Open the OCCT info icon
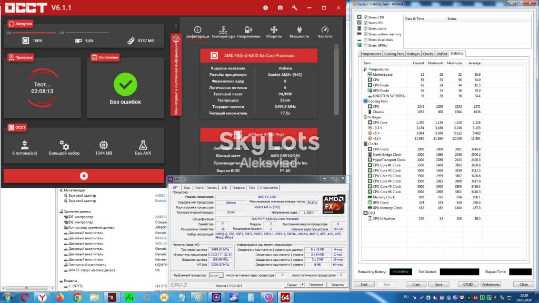 pyautogui.click(x=265, y=7)
